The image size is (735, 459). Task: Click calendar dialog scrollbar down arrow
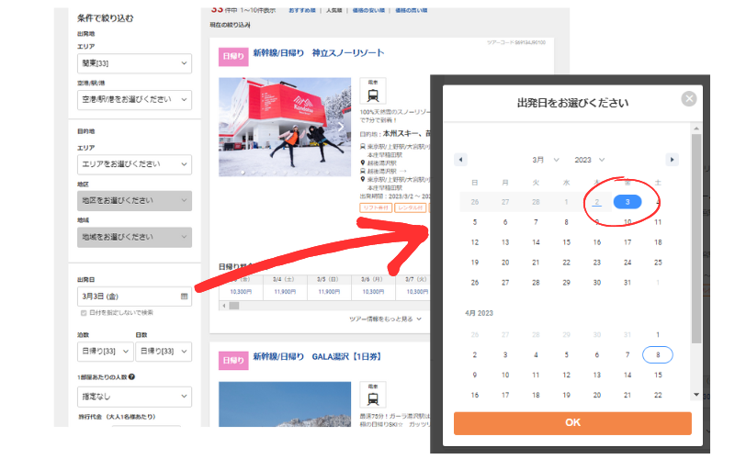(x=696, y=395)
